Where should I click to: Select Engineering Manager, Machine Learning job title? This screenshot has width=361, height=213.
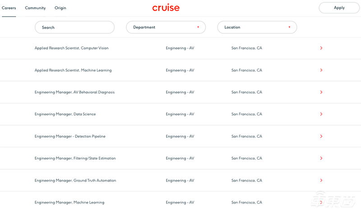pyautogui.click(x=69, y=203)
